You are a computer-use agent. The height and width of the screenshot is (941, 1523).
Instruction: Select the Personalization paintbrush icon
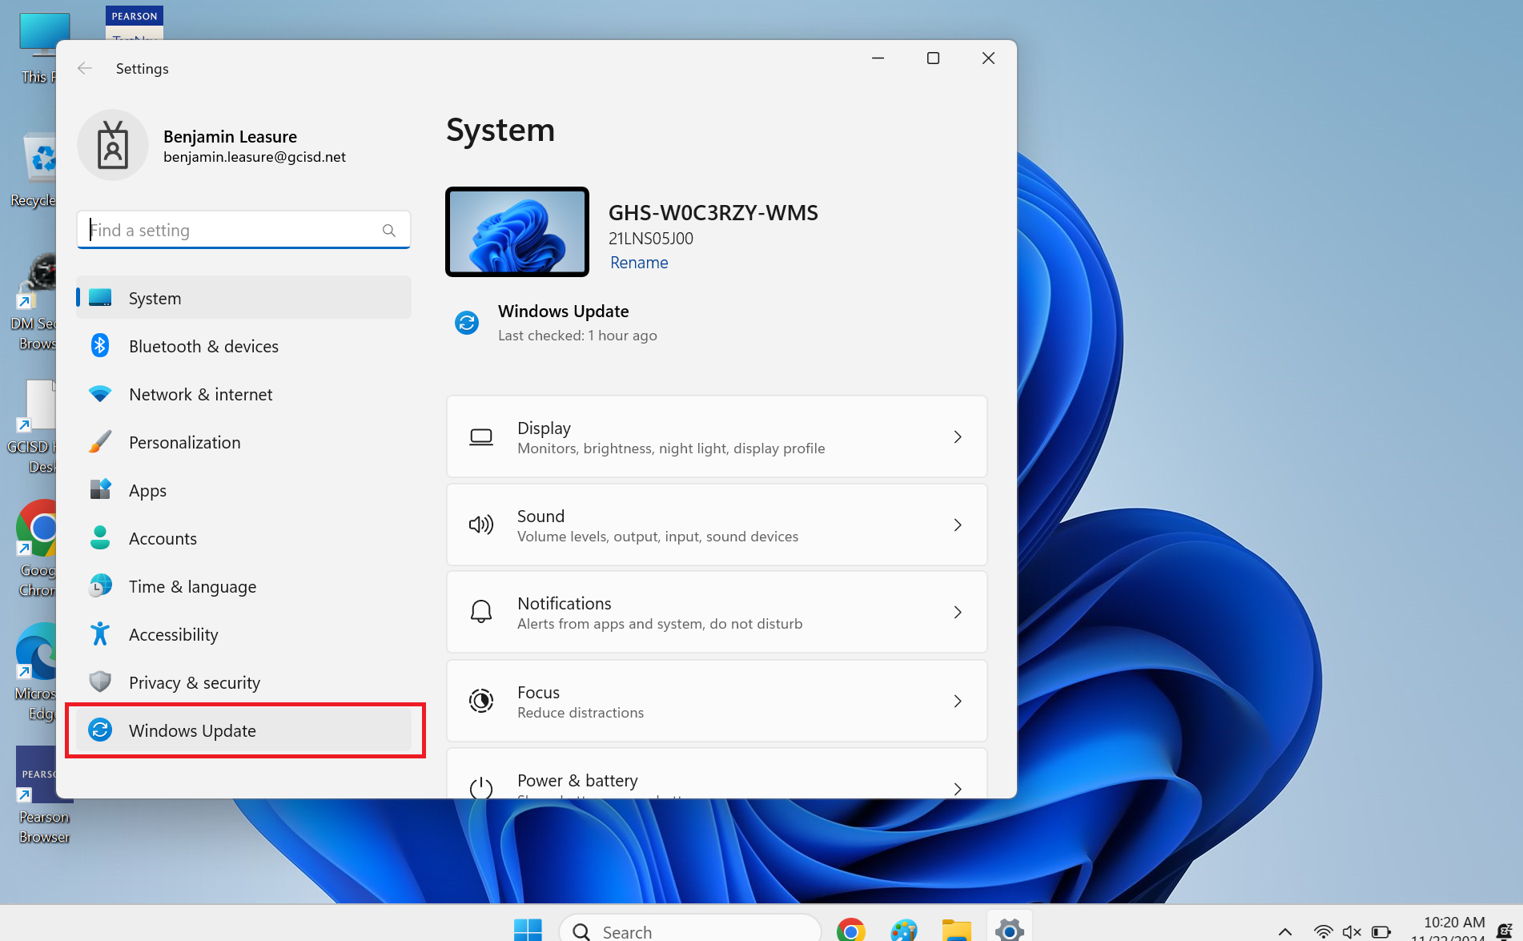pyautogui.click(x=100, y=442)
